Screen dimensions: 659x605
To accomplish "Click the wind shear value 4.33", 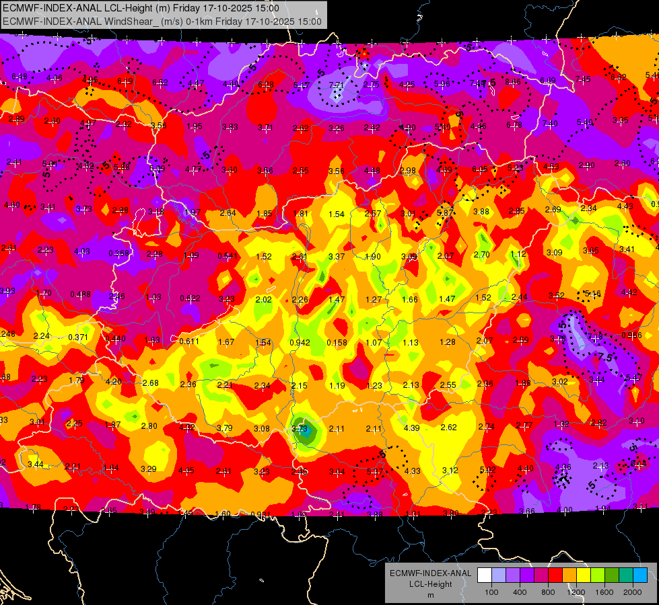I will (412, 471).
